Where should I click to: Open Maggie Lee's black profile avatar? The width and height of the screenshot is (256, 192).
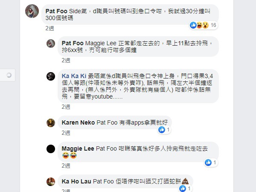51,149
